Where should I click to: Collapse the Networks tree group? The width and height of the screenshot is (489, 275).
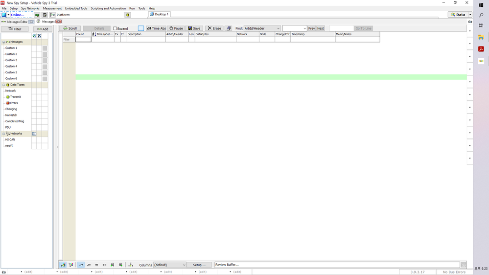(x=4, y=134)
